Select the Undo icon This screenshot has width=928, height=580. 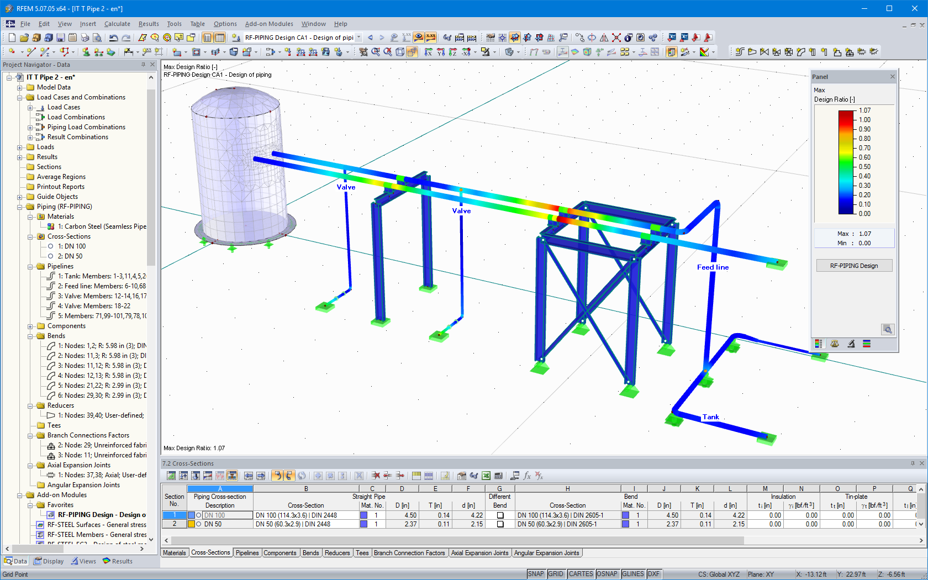pyautogui.click(x=114, y=38)
